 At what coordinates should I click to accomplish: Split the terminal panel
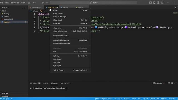169,83
